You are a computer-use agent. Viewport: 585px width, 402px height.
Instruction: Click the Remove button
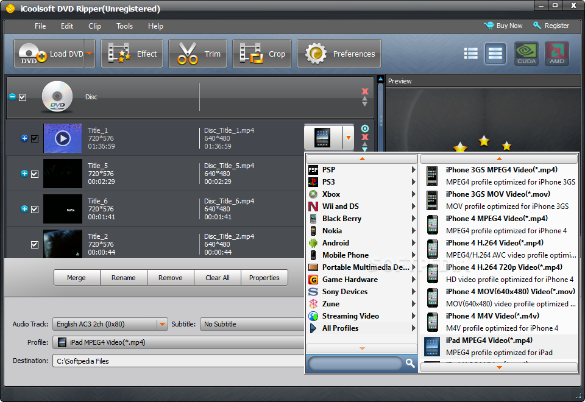(x=171, y=278)
